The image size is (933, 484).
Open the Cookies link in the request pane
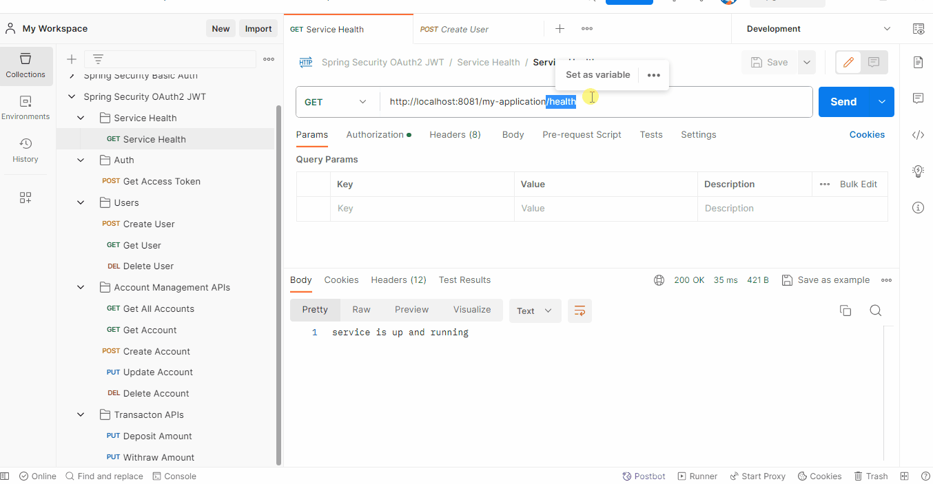pos(867,135)
